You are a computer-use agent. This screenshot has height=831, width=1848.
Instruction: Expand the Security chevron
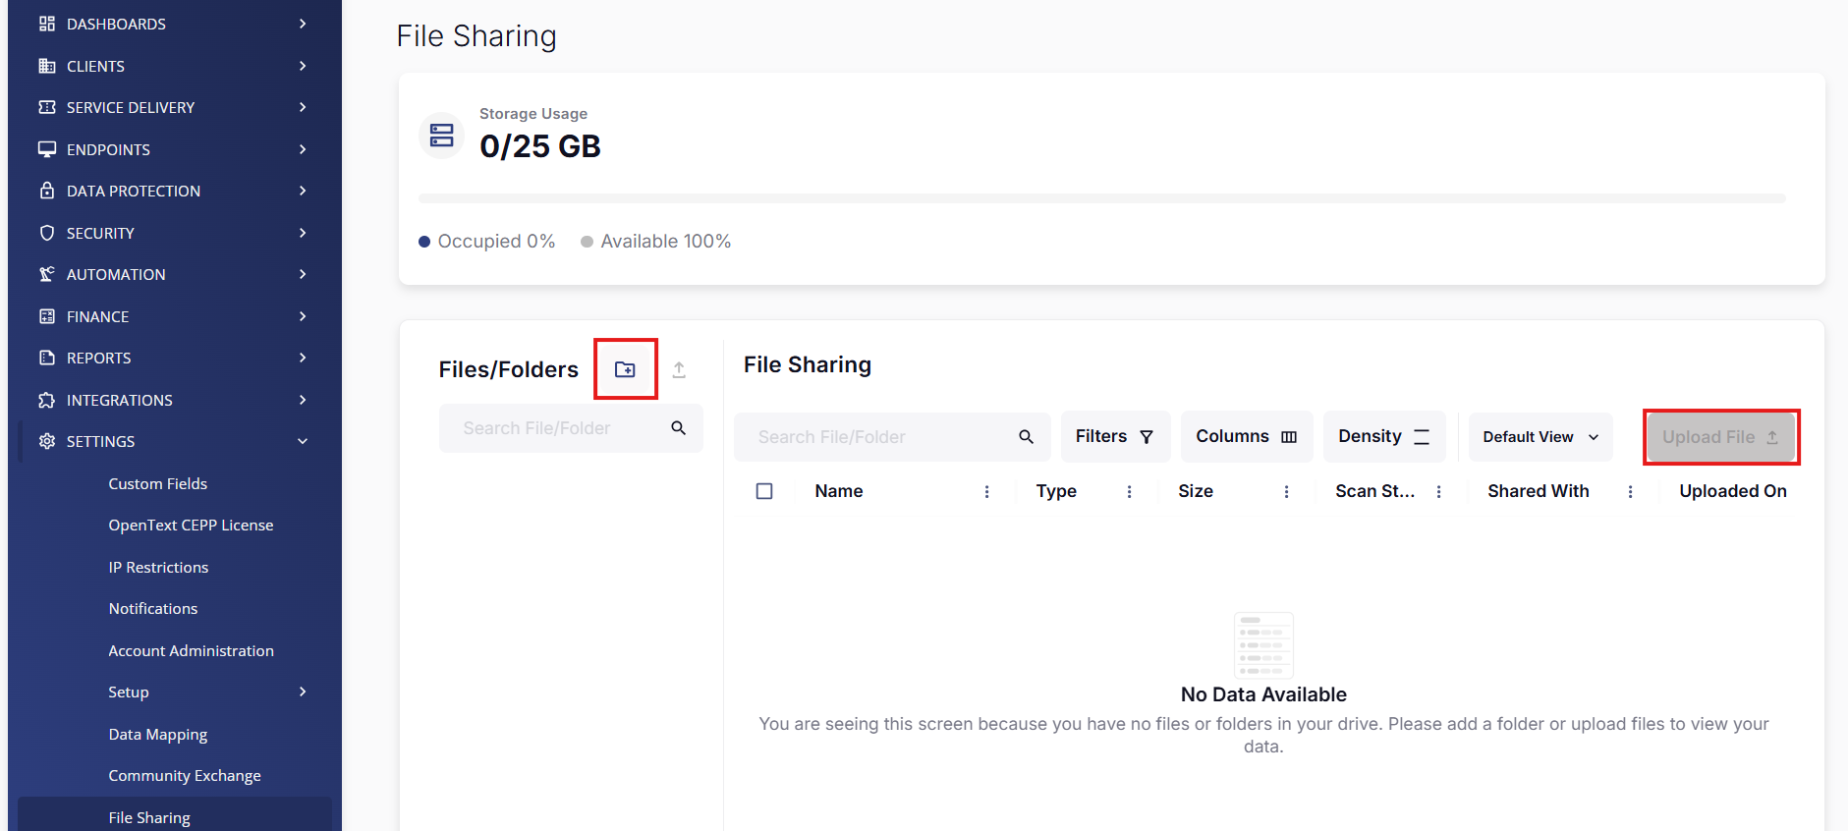pos(303,233)
